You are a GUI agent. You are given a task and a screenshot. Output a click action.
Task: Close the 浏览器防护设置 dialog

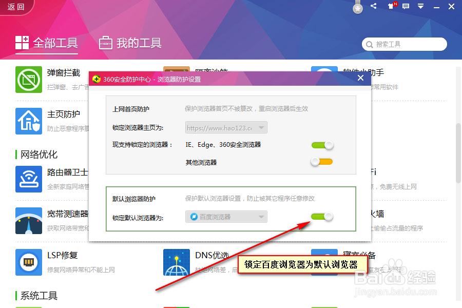click(x=361, y=78)
